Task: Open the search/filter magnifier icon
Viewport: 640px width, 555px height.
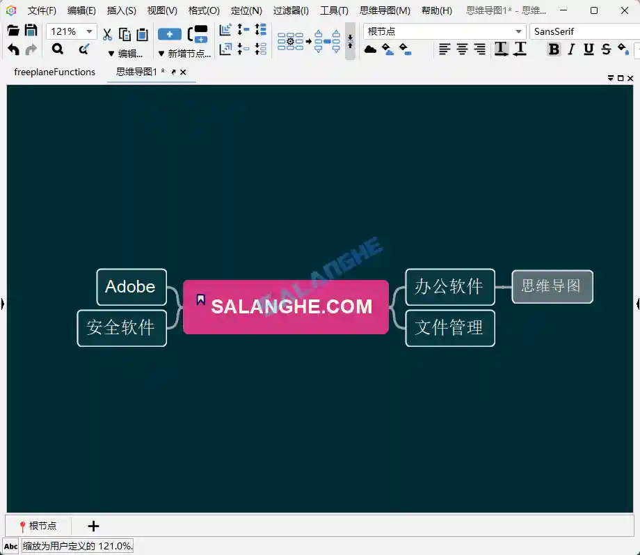Action: click(58, 49)
